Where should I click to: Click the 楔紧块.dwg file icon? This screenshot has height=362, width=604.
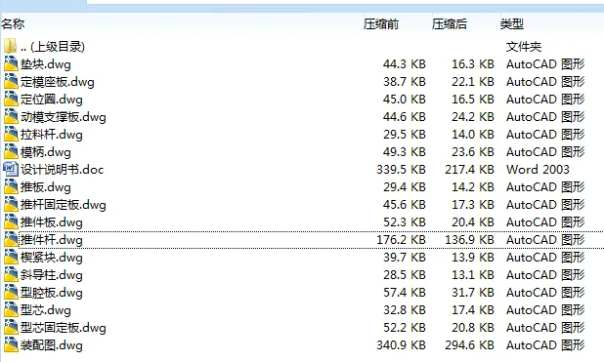pyautogui.click(x=11, y=258)
